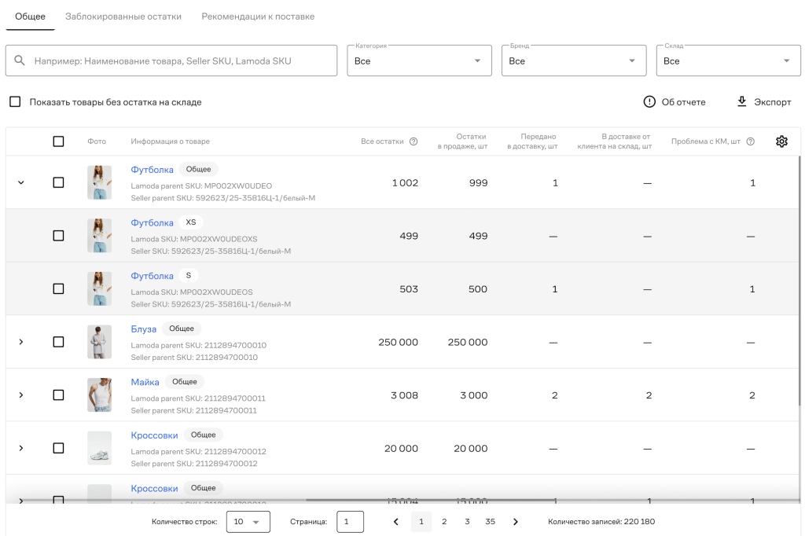The height and width of the screenshot is (536, 805).
Task: Open the Об отчете info icon
Action: coord(649,101)
